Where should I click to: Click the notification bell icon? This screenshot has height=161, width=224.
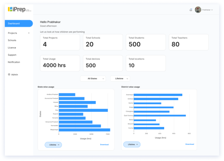pos(191,10)
